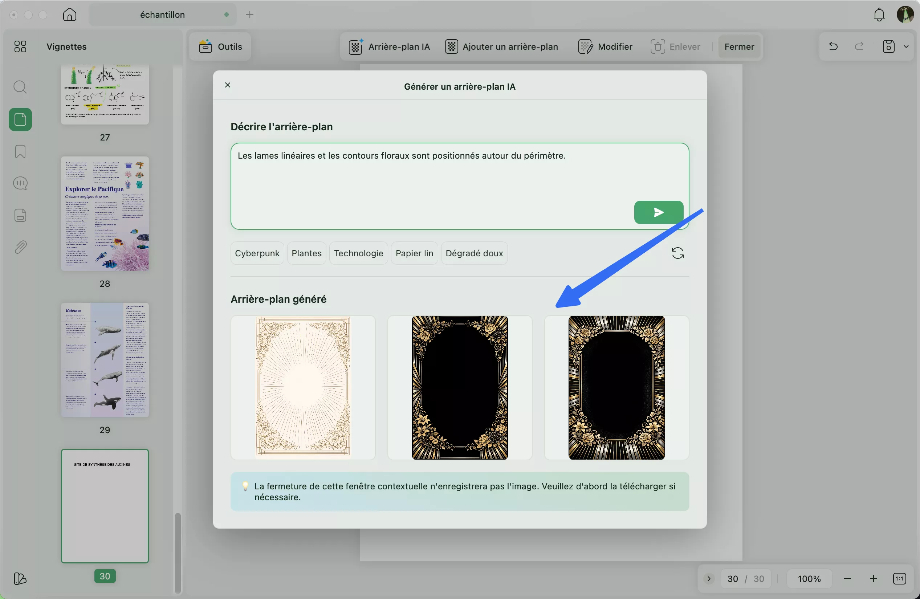This screenshot has width=920, height=599.
Task: Click the Fermer button
Action: pos(739,46)
